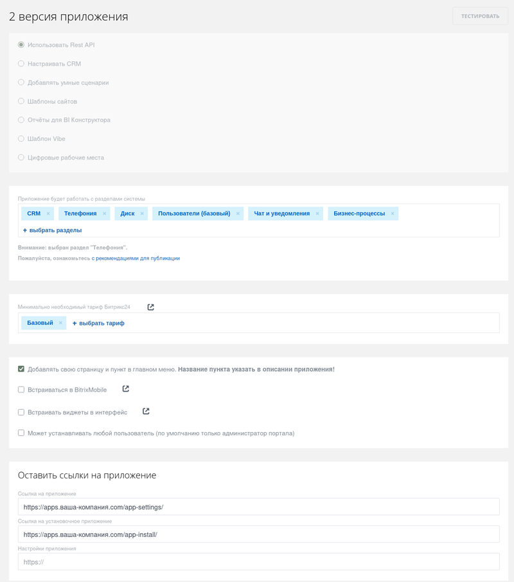Image resolution: width=514 pixels, height=582 pixels.
Task: Remove the Телефония section tag
Action: [104, 214]
